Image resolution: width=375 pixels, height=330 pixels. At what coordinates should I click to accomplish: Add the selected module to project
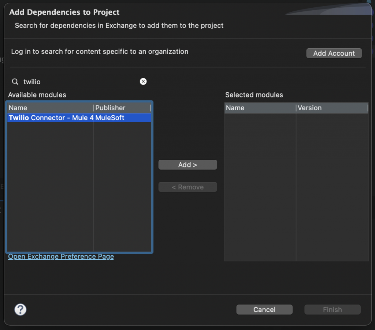[x=188, y=165]
